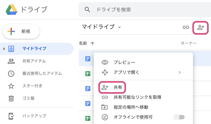Sort by the 名前 column header
Viewport: 211px width, 124px height.
tap(83, 43)
